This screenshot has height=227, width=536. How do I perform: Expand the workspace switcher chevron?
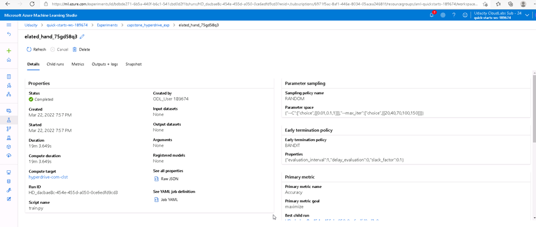pos(527,15)
